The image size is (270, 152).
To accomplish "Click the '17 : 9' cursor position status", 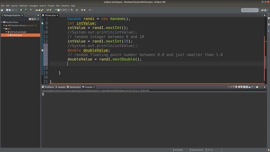I will [x=210, y=150].
